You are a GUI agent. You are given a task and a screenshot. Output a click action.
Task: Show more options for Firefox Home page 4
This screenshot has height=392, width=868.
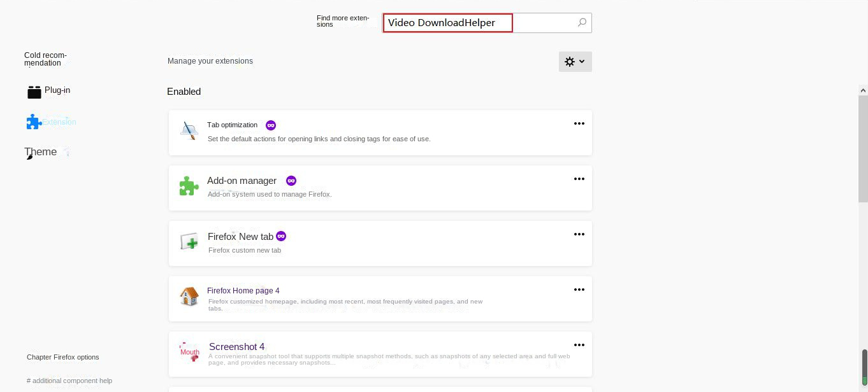pos(579,290)
